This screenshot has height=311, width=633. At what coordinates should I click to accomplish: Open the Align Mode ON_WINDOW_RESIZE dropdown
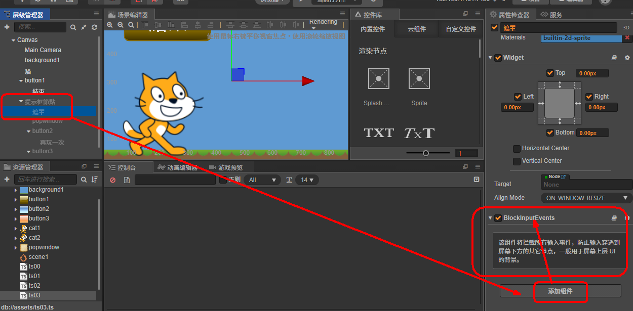pos(586,198)
